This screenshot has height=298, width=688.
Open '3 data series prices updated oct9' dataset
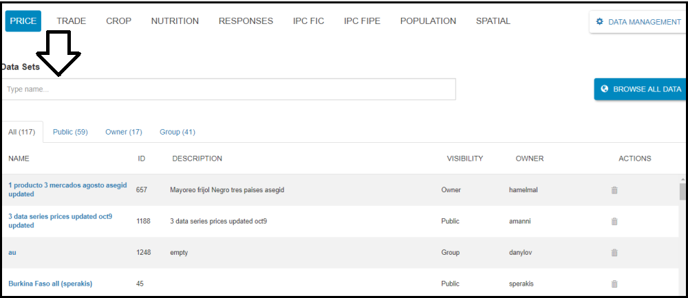tap(60, 220)
